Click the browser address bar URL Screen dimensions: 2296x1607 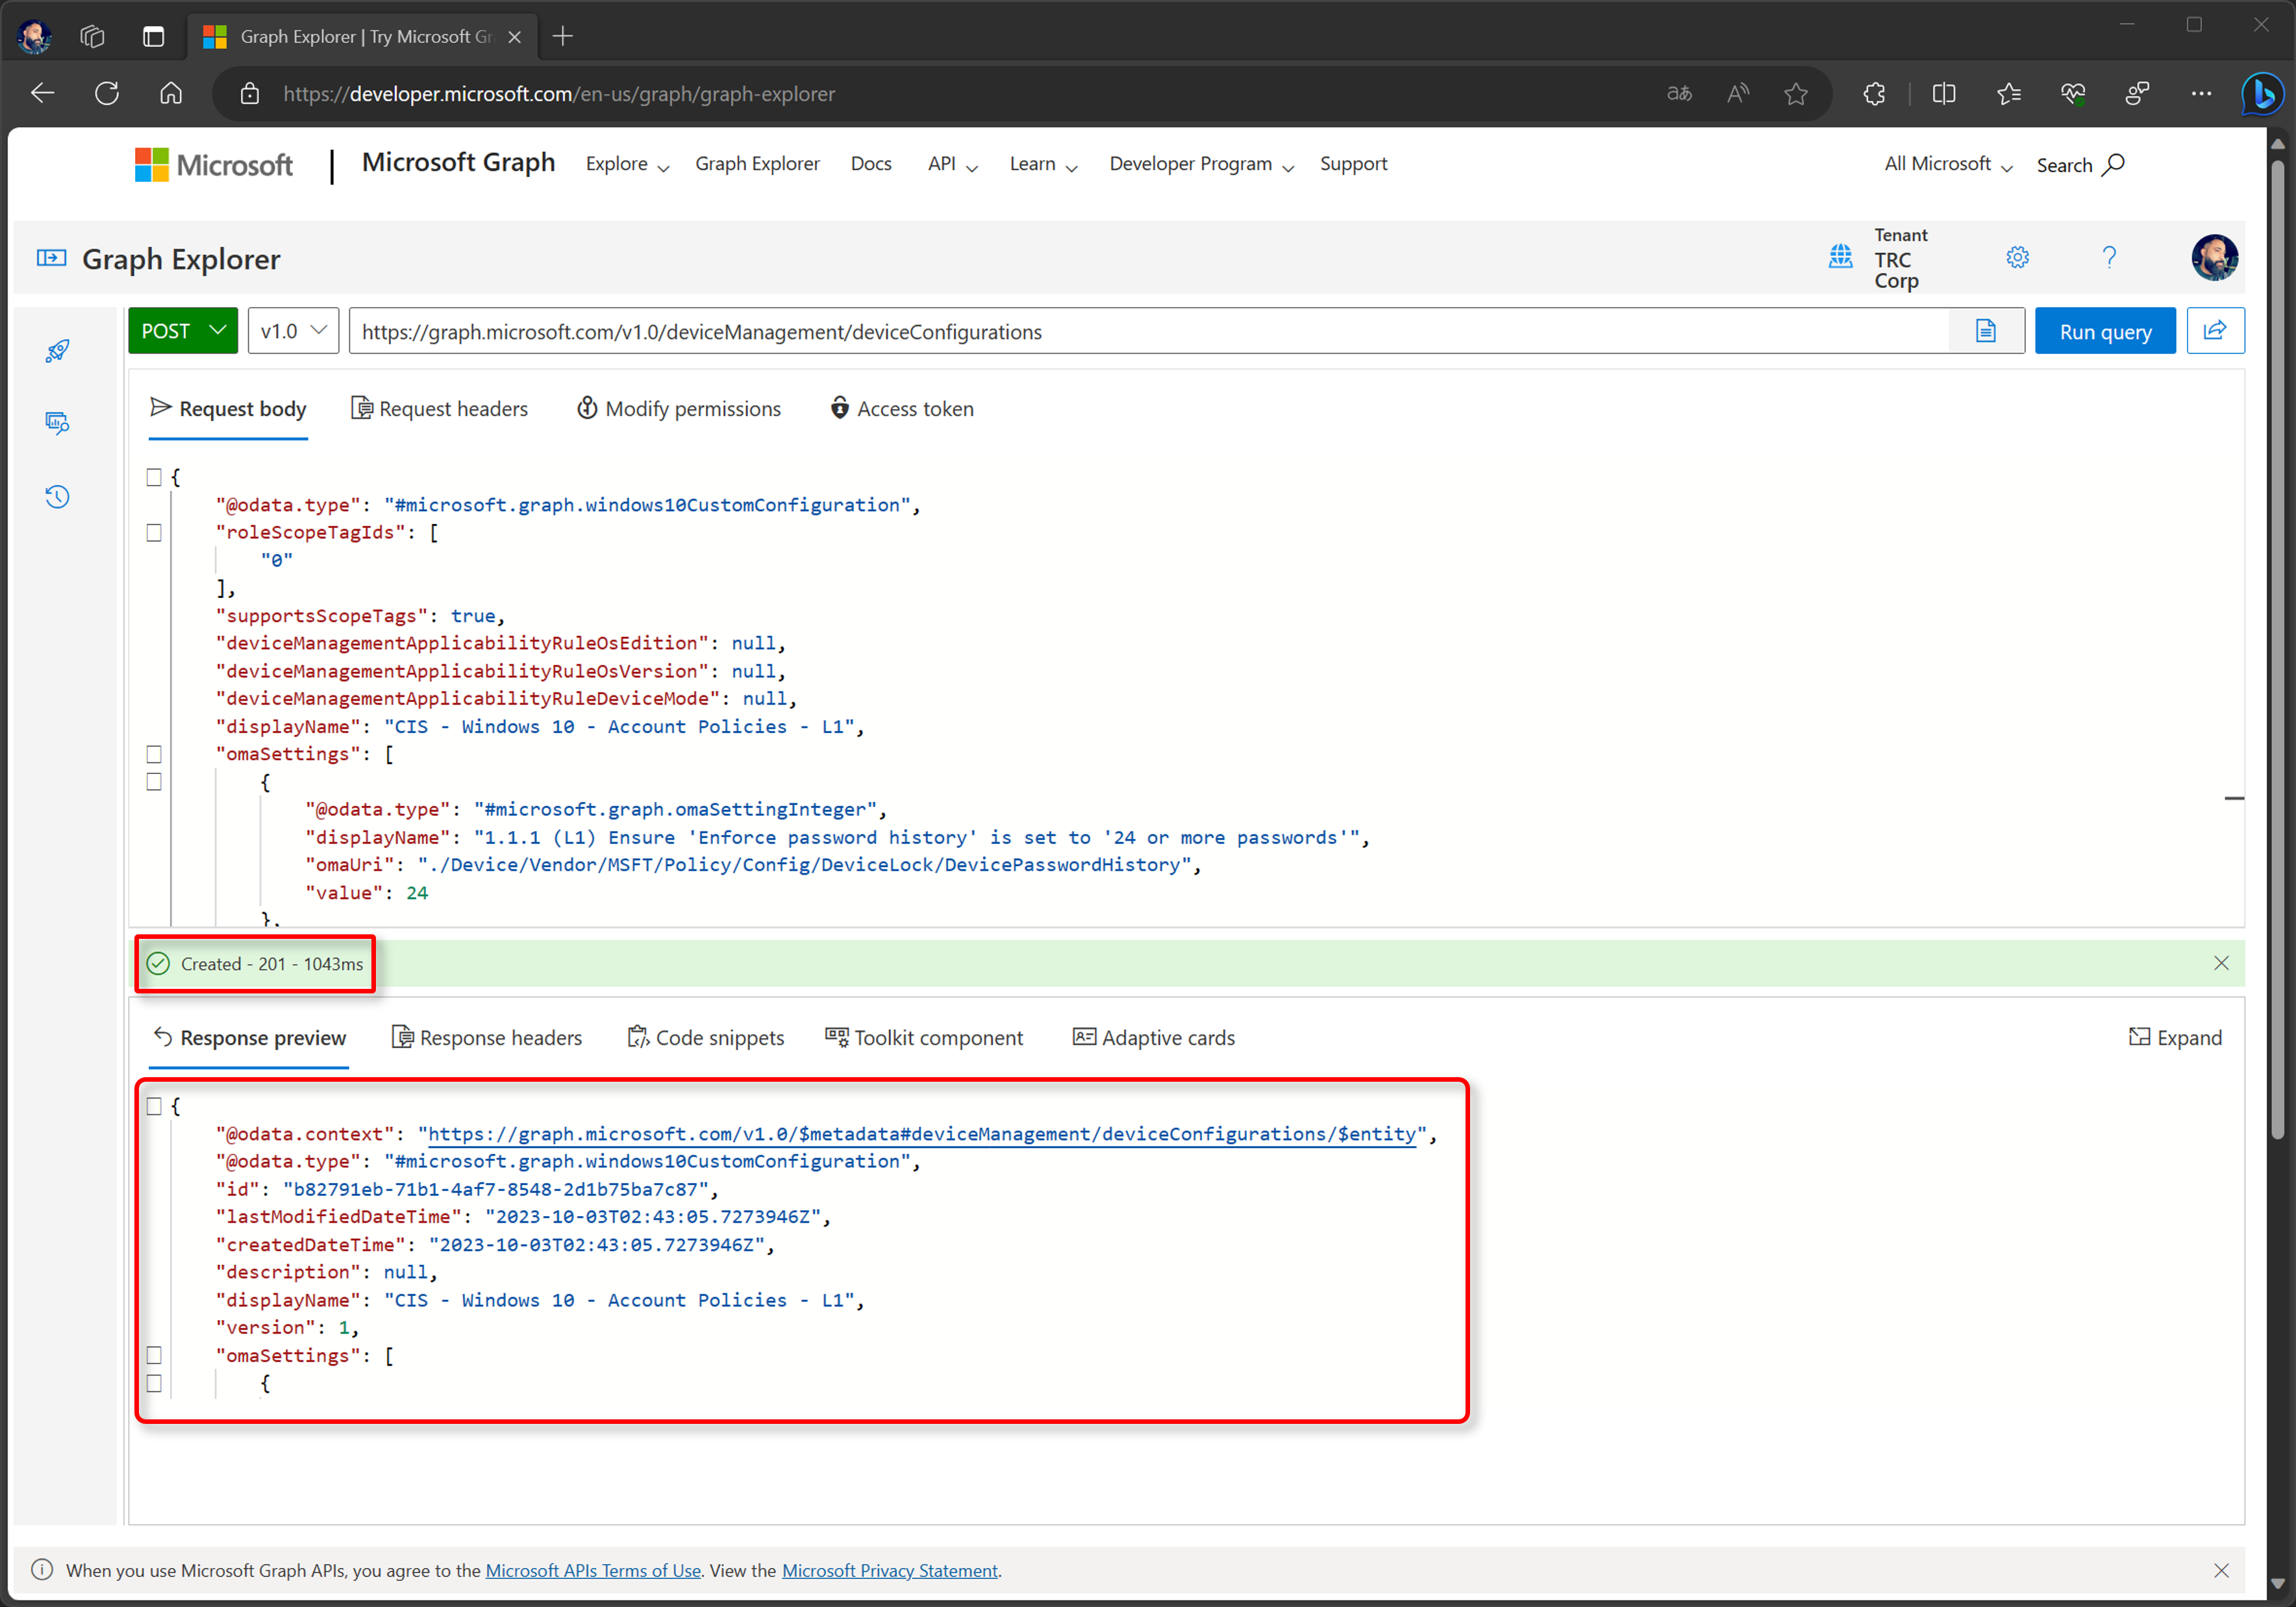pos(559,94)
